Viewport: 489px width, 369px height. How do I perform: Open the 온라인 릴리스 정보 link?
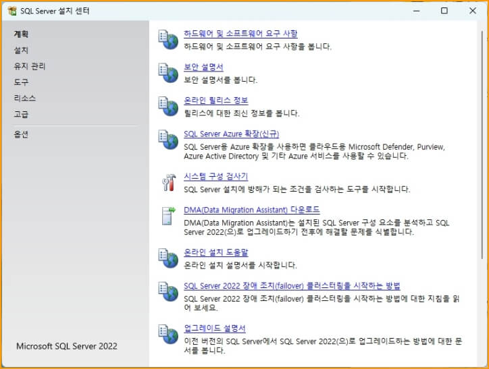216,101
